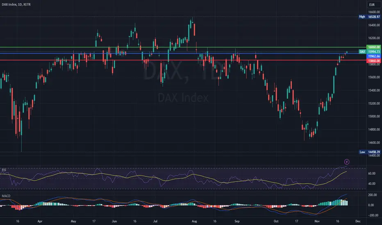
Task: Click the 15400.00 price axis label
Action: 374,90
